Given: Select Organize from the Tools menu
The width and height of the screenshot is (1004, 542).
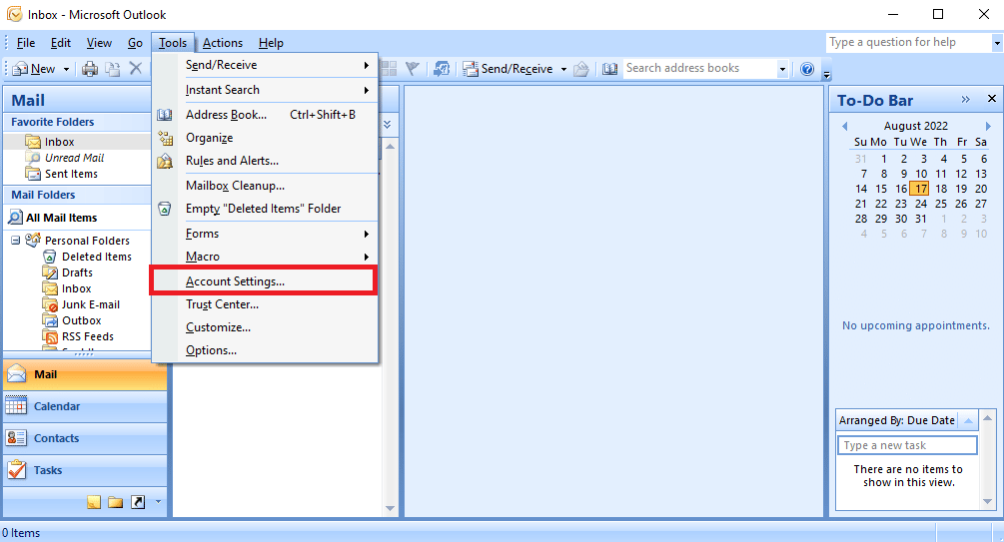Looking at the screenshot, I should (x=265, y=138).
